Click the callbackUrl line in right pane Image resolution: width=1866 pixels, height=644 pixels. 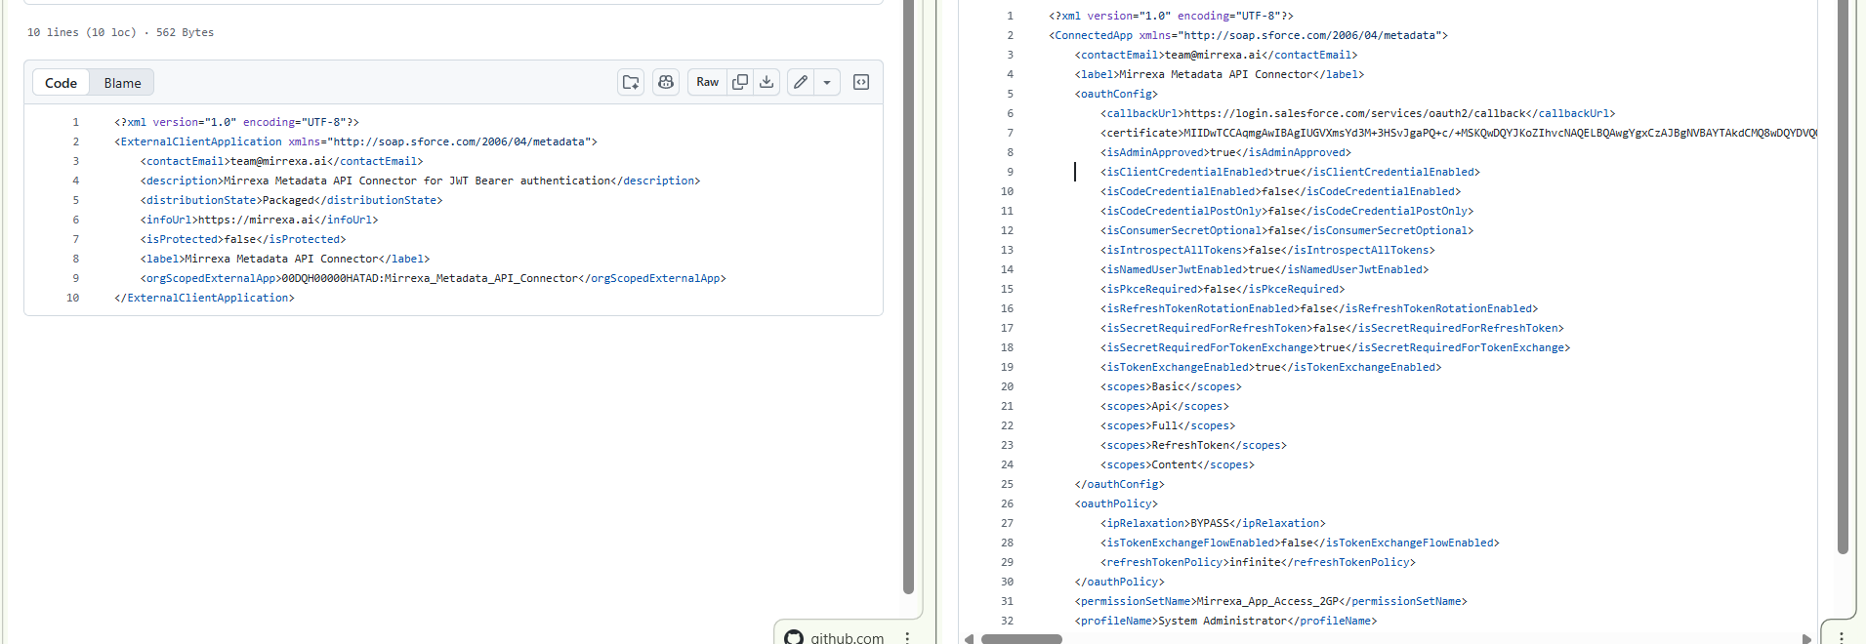pos(1357,113)
